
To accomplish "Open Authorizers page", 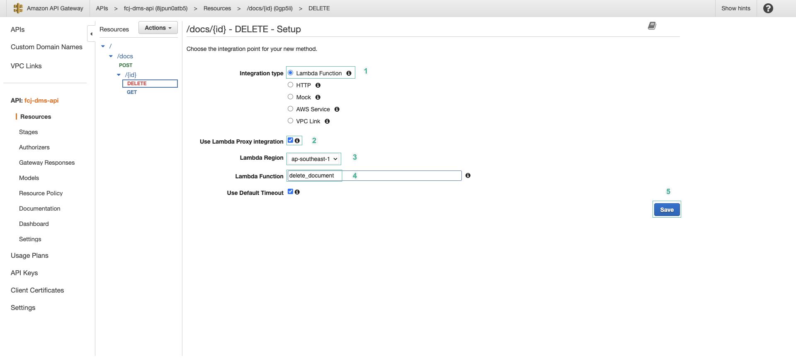I will point(34,147).
